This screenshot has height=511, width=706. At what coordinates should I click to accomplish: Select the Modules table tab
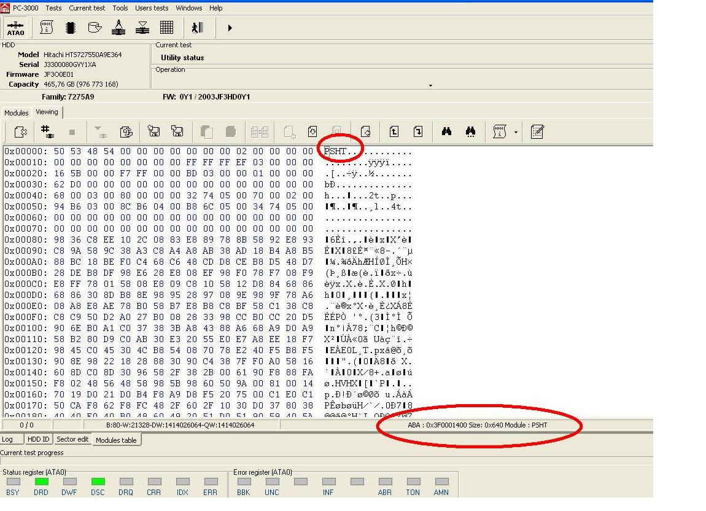point(116,440)
